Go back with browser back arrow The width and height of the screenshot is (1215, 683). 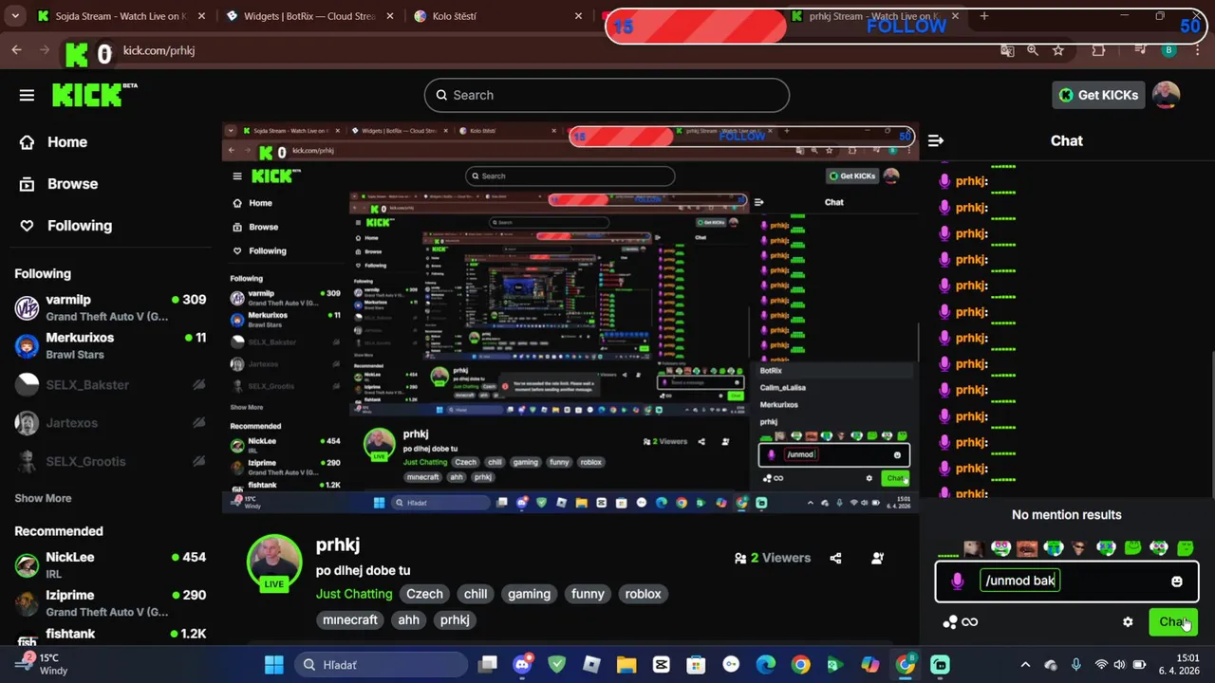click(17, 50)
